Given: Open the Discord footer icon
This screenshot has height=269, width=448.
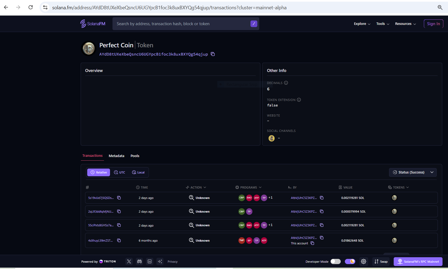Looking at the screenshot, I should (139, 262).
